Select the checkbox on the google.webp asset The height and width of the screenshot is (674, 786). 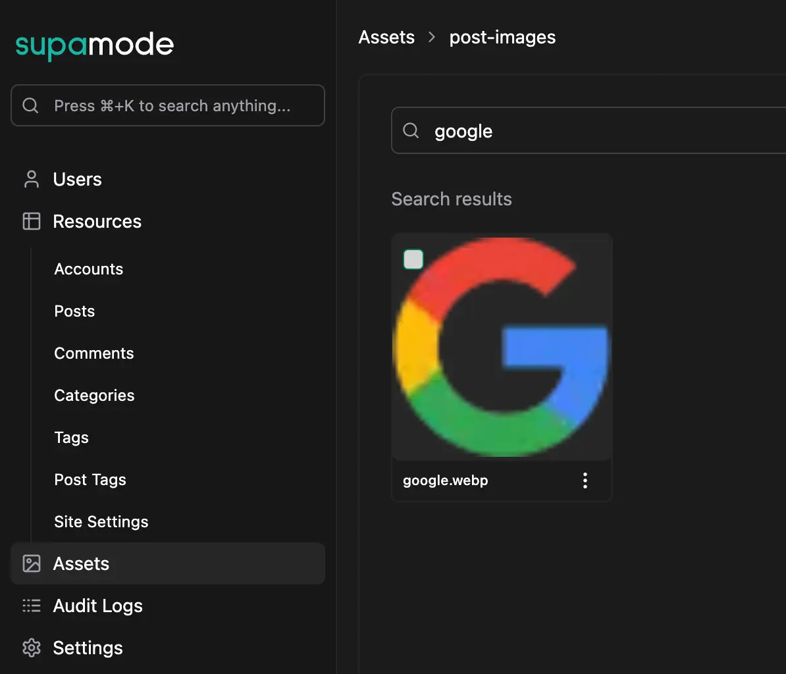[x=413, y=259]
